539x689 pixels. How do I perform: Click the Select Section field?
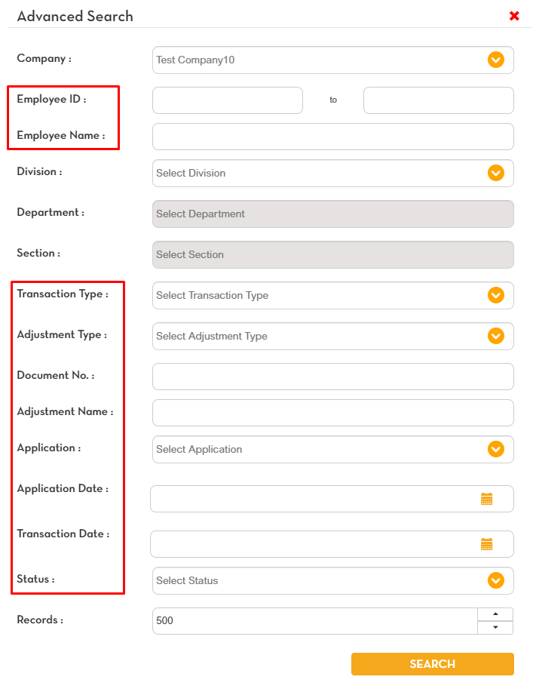(332, 255)
